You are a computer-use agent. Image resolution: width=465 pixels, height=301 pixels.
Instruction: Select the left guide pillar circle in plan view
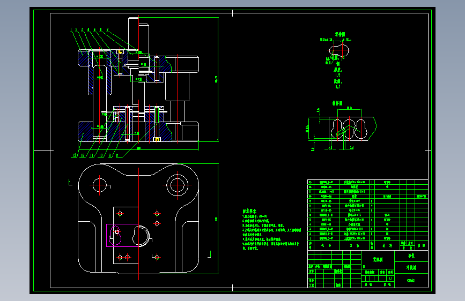[x=100, y=185]
